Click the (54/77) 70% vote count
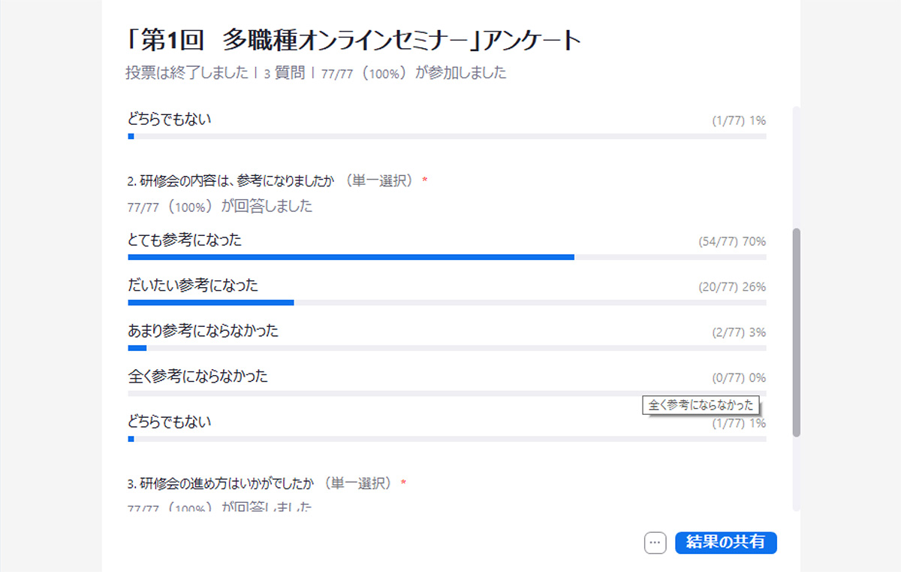901x572 pixels. click(x=731, y=242)
